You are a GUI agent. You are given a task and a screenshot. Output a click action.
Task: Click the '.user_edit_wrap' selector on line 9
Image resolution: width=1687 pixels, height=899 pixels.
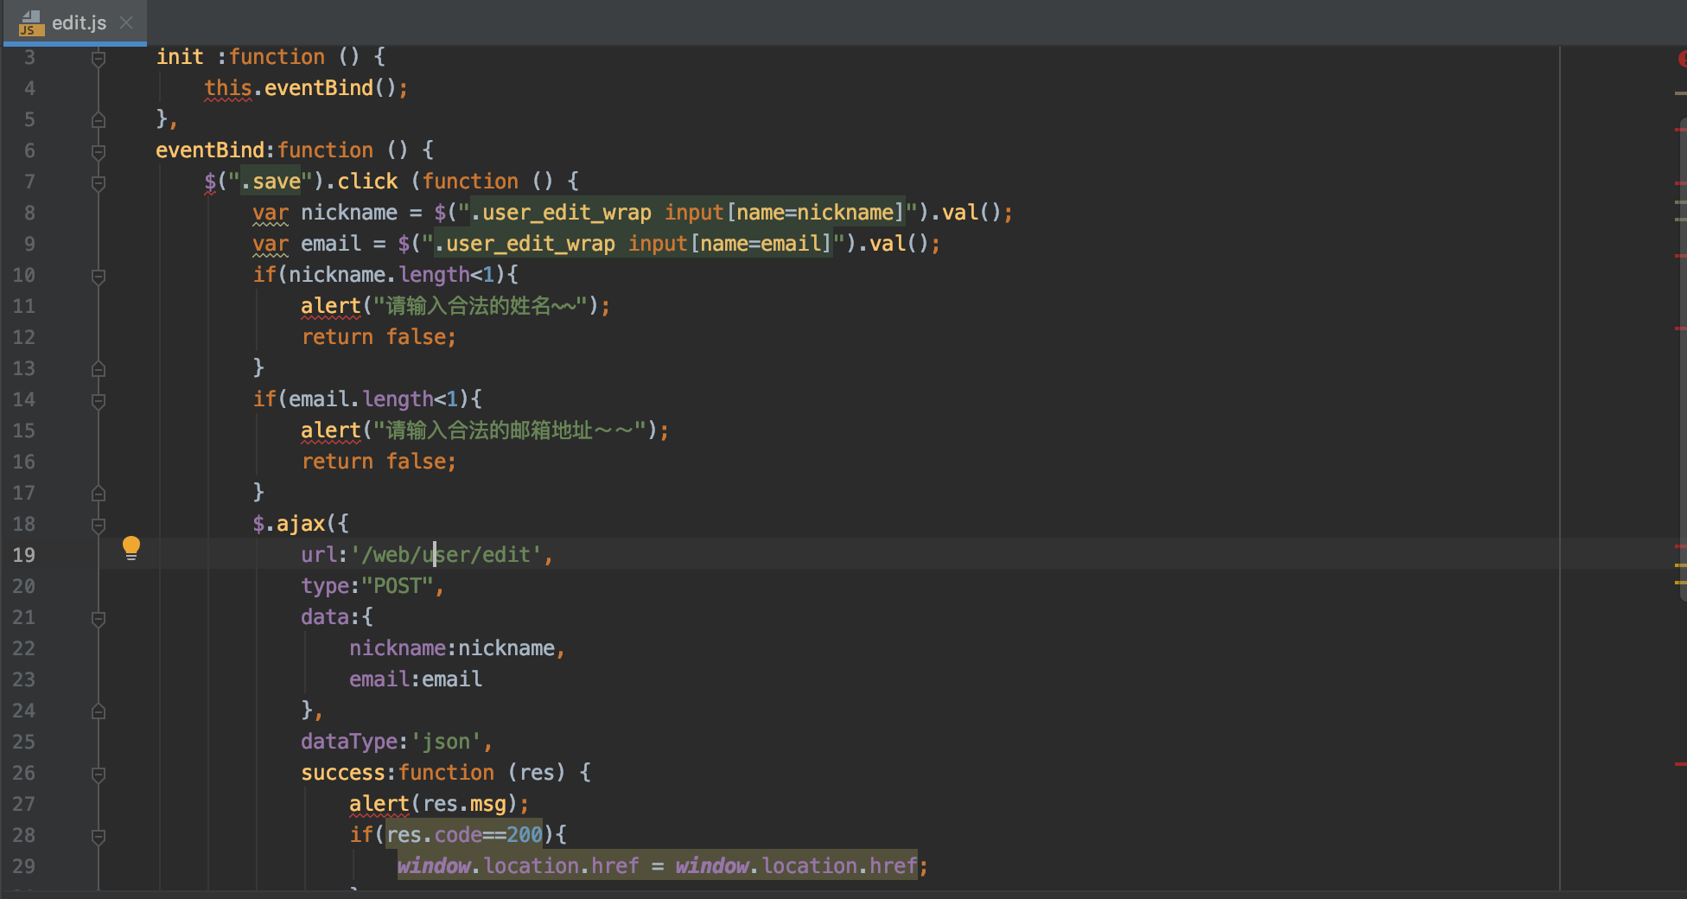click(x=525, y=243)
